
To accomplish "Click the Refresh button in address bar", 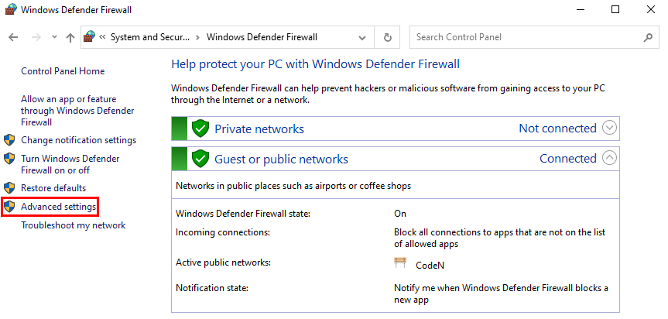I will click(x=388, y=37).
